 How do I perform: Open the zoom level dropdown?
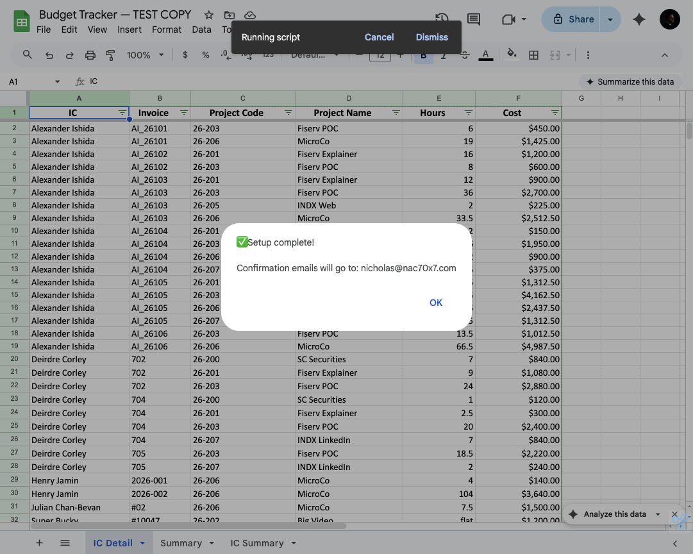[140, 55]
